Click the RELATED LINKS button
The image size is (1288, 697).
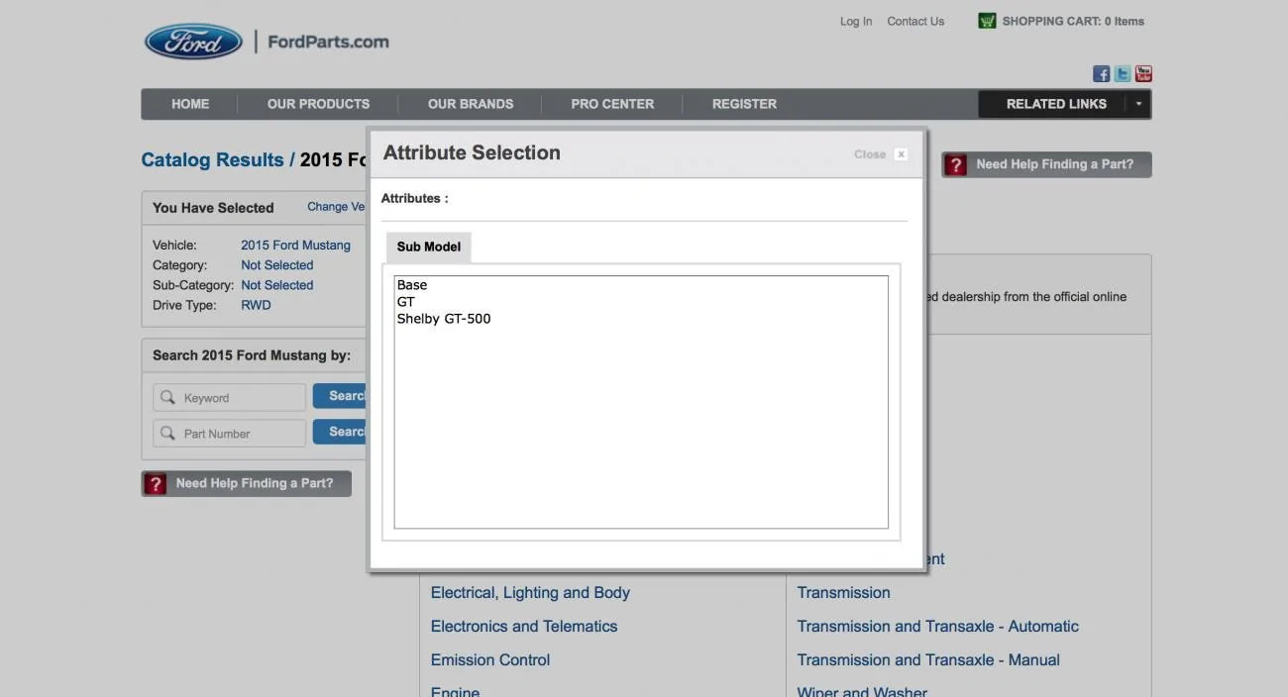click(x=1056, y=104)
